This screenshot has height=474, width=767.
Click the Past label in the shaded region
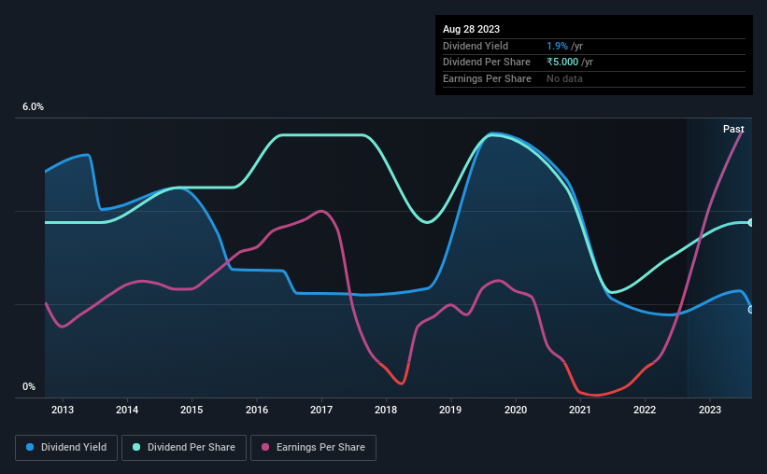pos(733,129)
